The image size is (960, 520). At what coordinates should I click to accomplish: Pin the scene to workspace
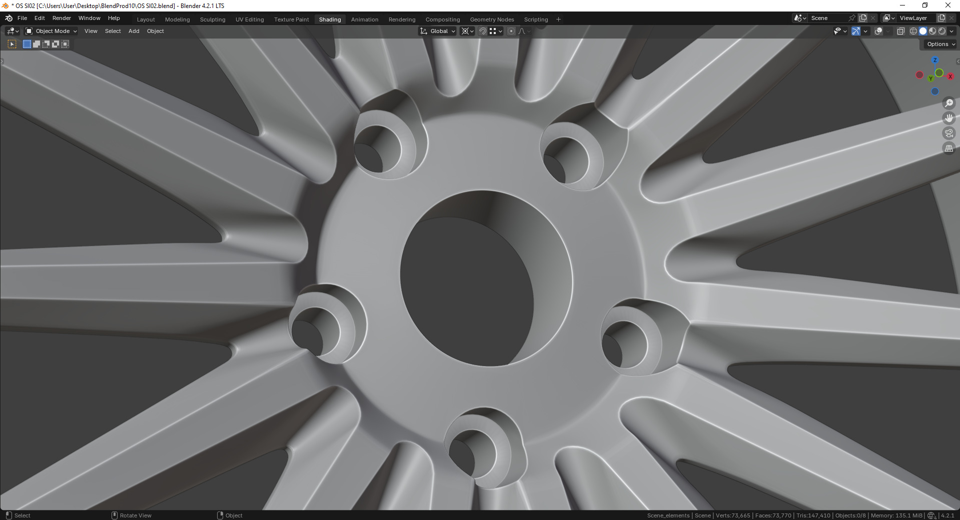pos(852,18)
